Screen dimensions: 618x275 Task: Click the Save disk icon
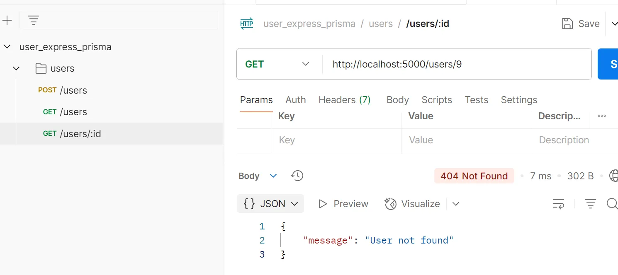click(x=567, y=24)
